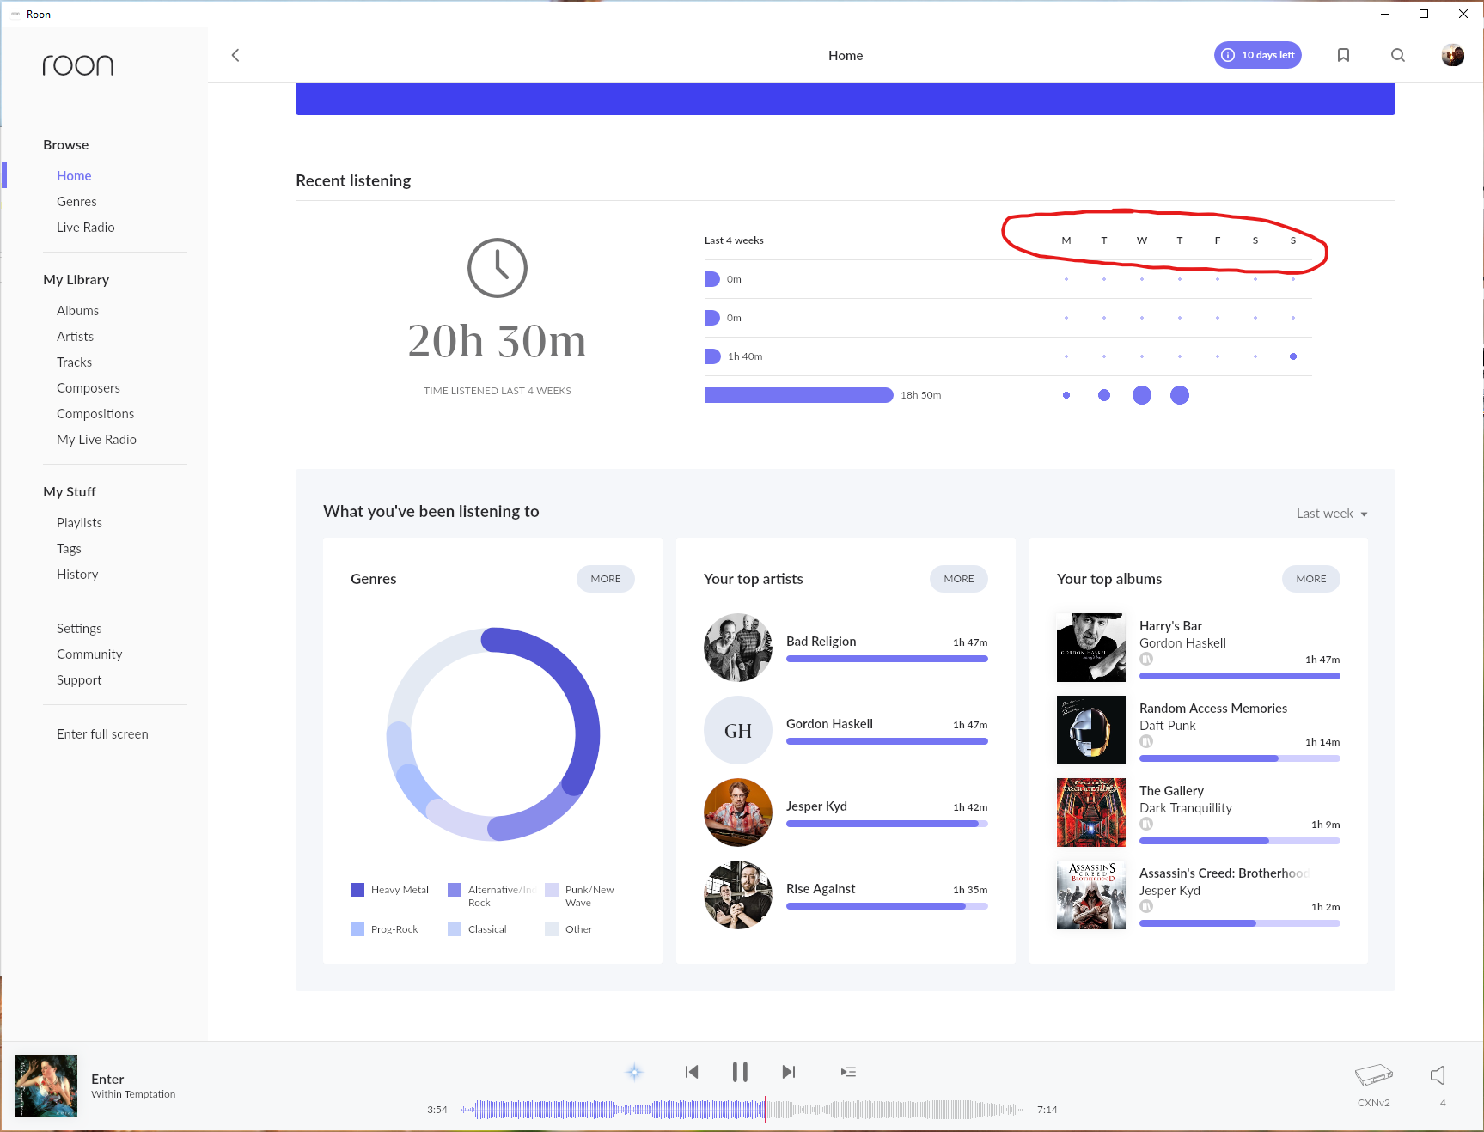
Task: Open Compositions in sidebar
Action: (95, 414)
